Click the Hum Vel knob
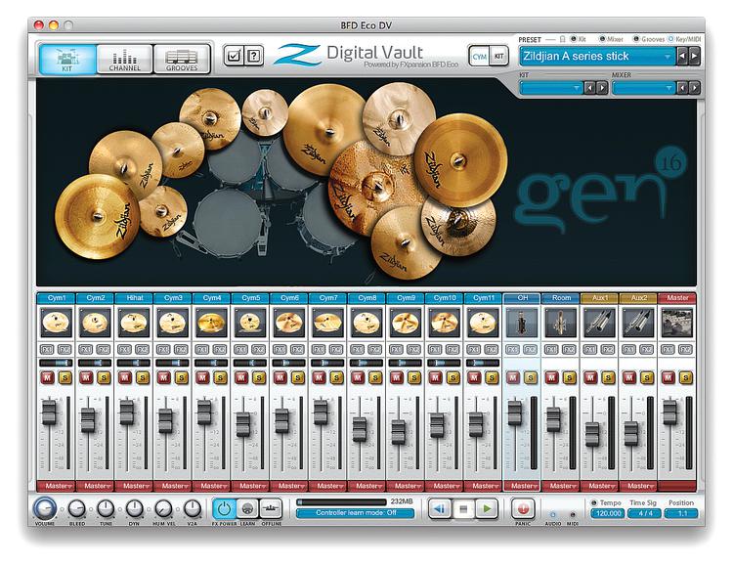733x565 pixels. [x=163, y=508]
